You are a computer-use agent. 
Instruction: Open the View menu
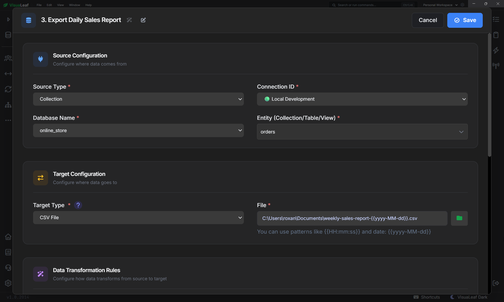(60, 5)
